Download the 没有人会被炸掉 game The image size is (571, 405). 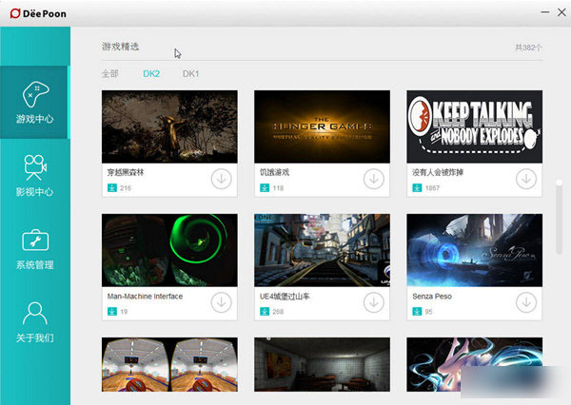(526, 179)
